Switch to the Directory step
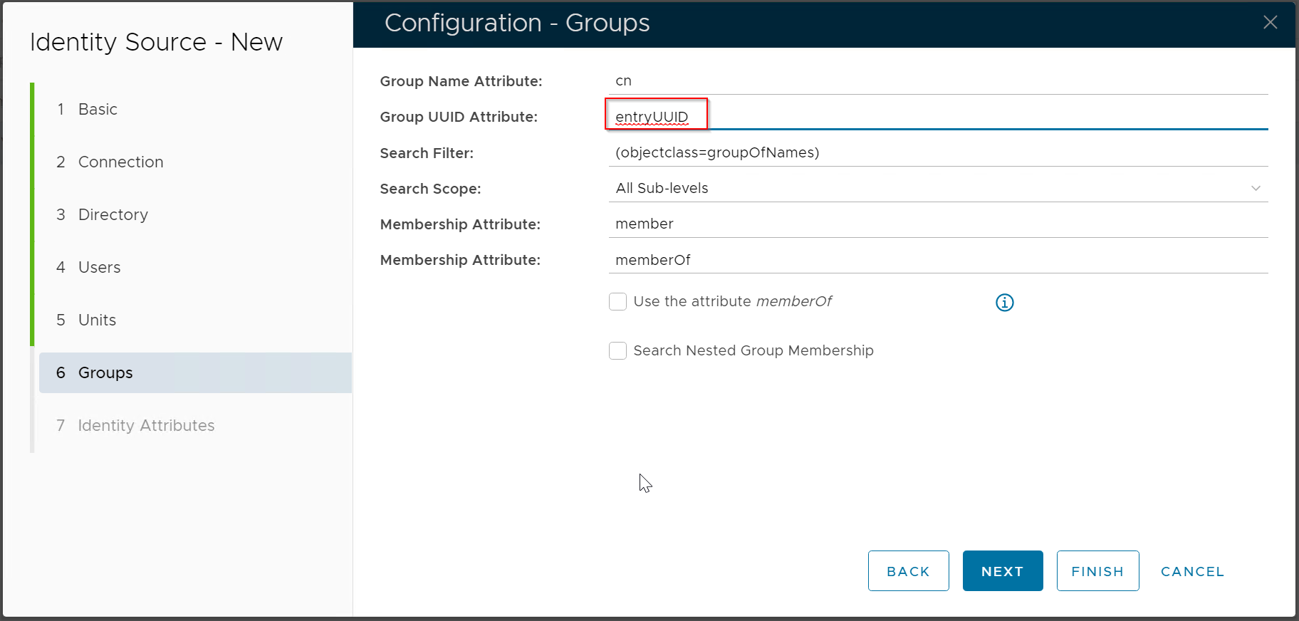1299x621 pixels. [113, 215]
